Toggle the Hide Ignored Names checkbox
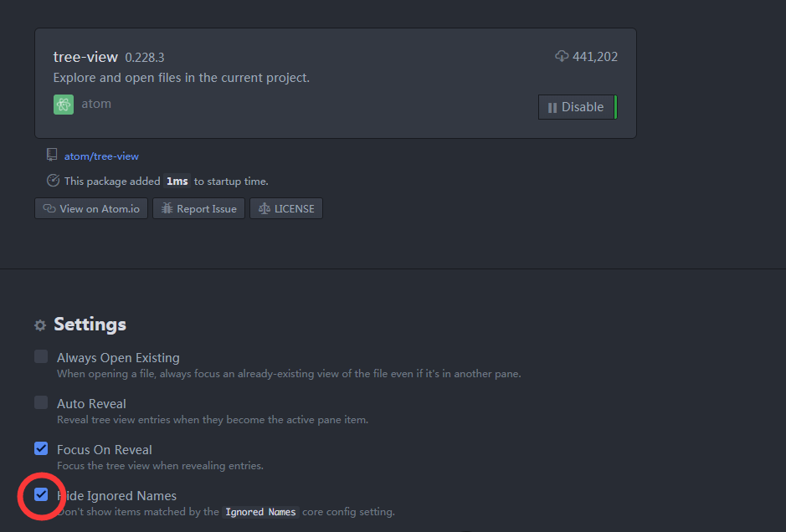This screenshot has height=532, width=786. pyautogui.click(x=41, y=494)
